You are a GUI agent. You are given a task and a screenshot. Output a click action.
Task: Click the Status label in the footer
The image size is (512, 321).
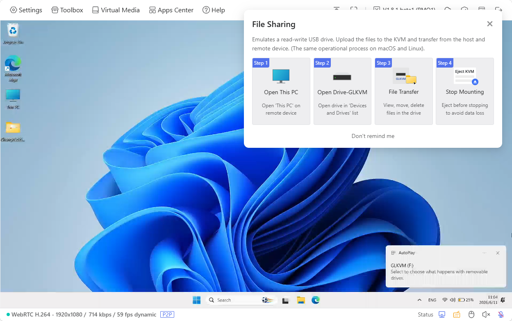pos(426,314)
